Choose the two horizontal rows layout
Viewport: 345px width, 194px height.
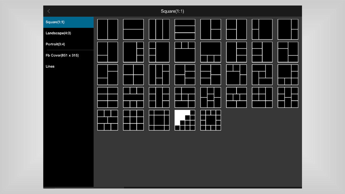(133, 29)
